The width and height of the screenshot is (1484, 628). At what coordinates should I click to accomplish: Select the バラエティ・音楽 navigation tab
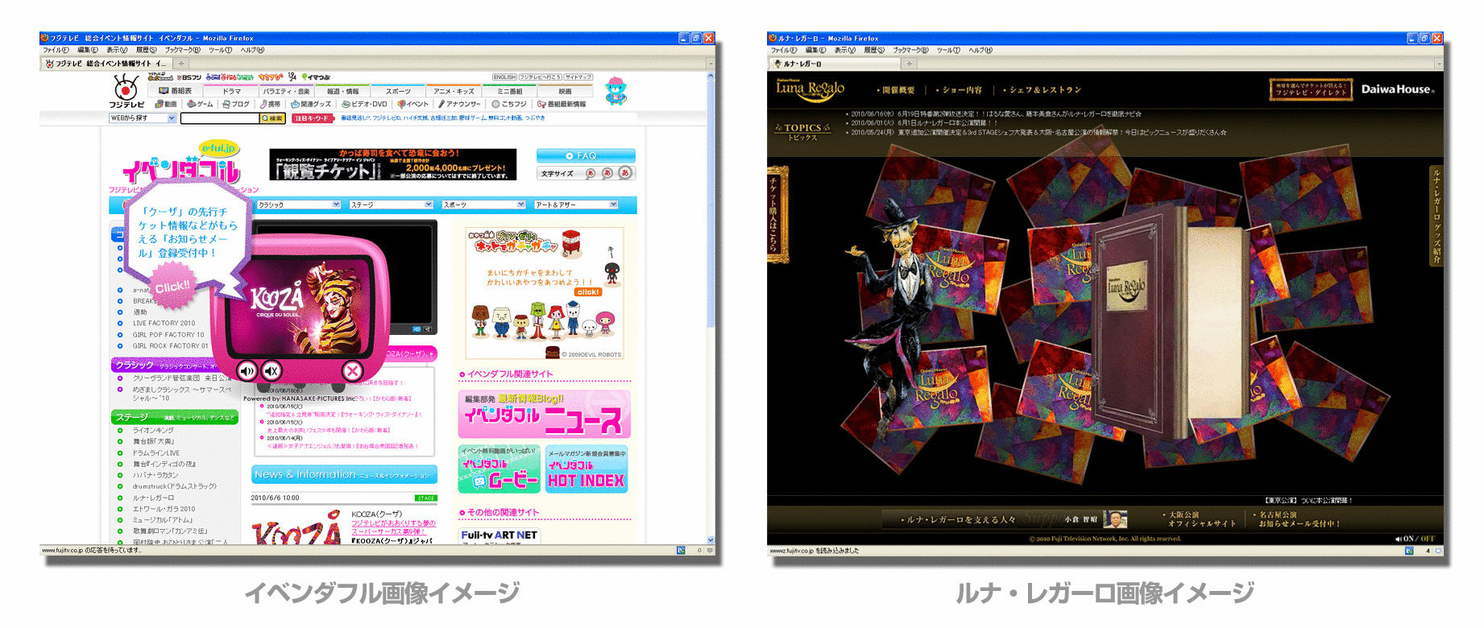(x=287, y=91)
